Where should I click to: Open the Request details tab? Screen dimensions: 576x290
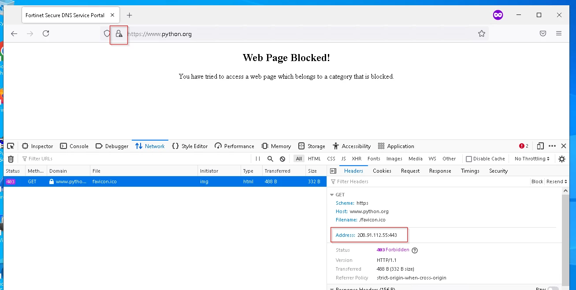[410, 171]
